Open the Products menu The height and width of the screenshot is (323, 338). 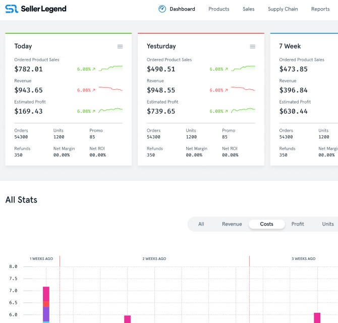[218, 9]
